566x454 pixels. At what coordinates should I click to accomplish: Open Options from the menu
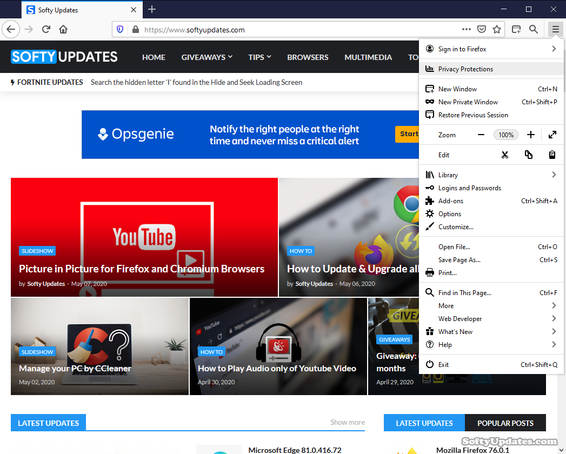(491, 213)
